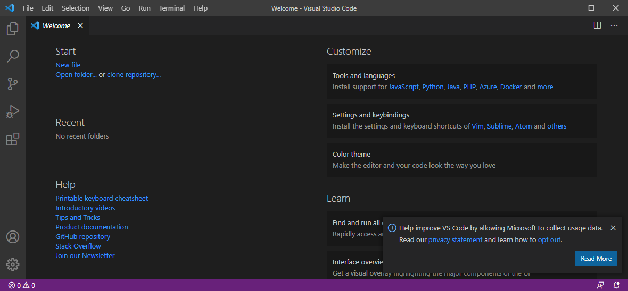Open the Color theme card
The height and width of the screenshot is (291, 628).
click(x=462, y=160)
